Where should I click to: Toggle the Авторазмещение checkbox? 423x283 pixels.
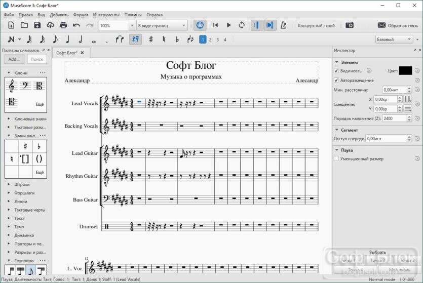click(336, 80)
